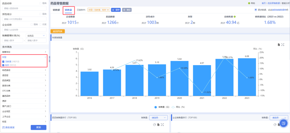
Task: Uncheck the 注射液 checkbox
Action: click(x=3, y=61)
